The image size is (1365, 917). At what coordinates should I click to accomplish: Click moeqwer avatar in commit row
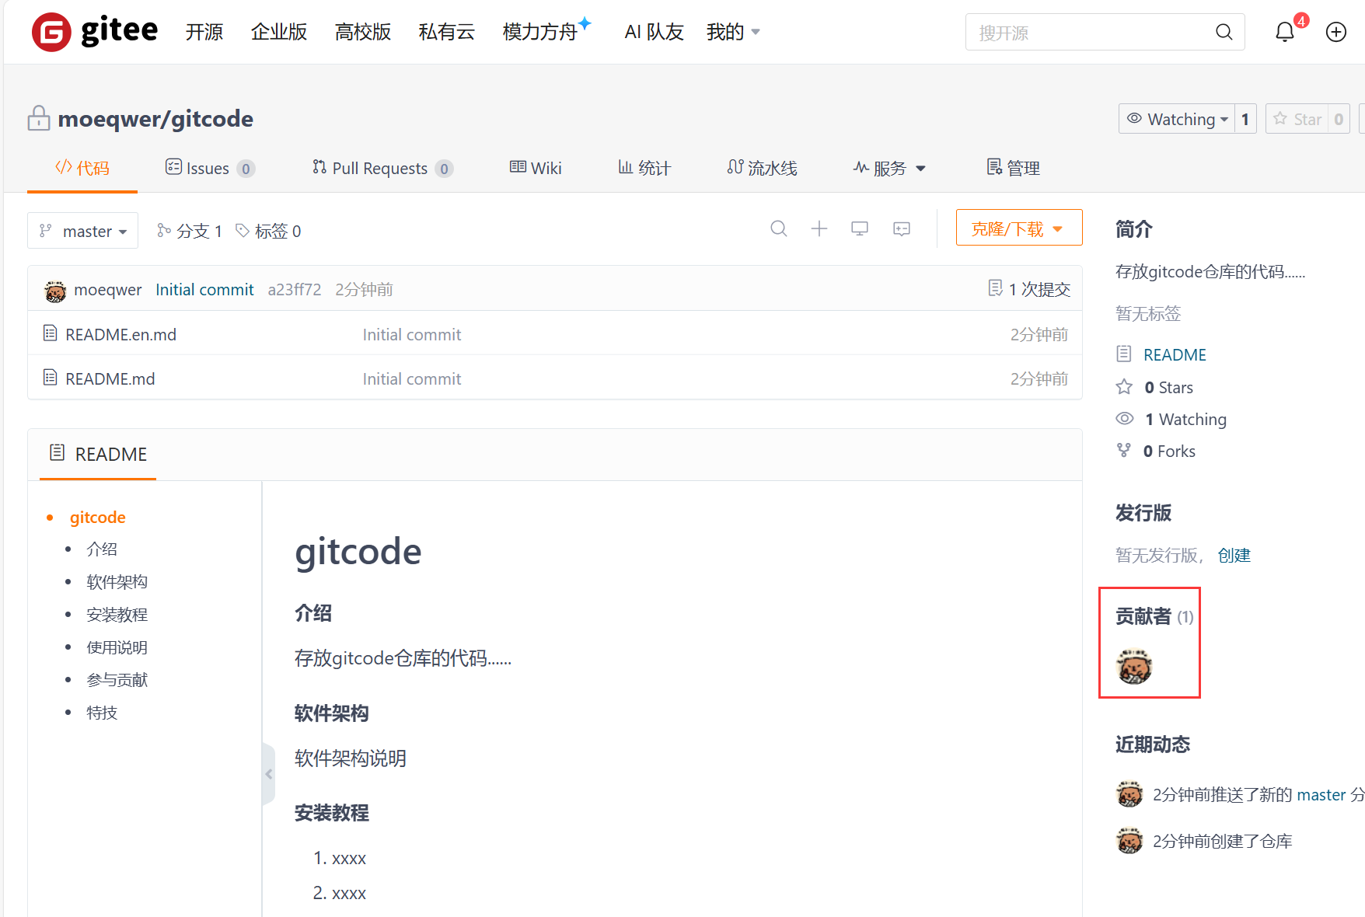click(x=55, y=291)
